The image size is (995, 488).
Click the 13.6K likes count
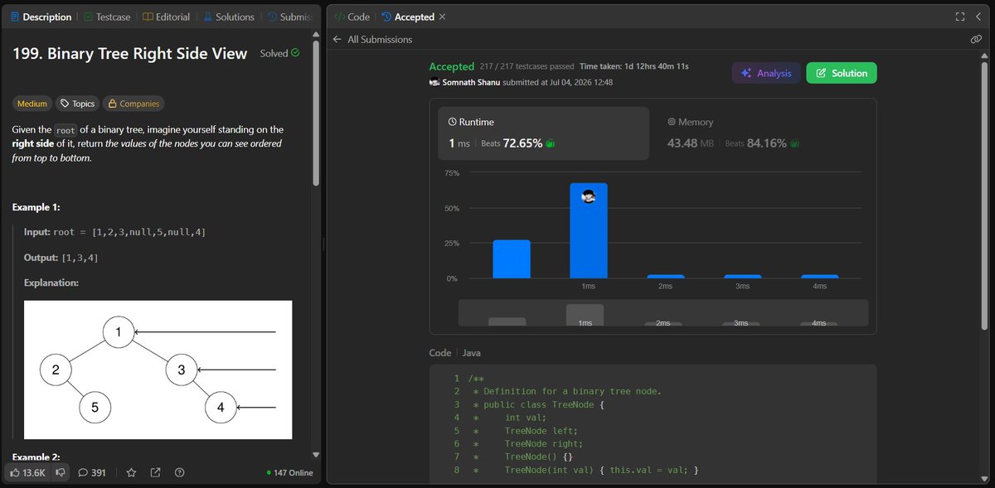click(35, 472)
